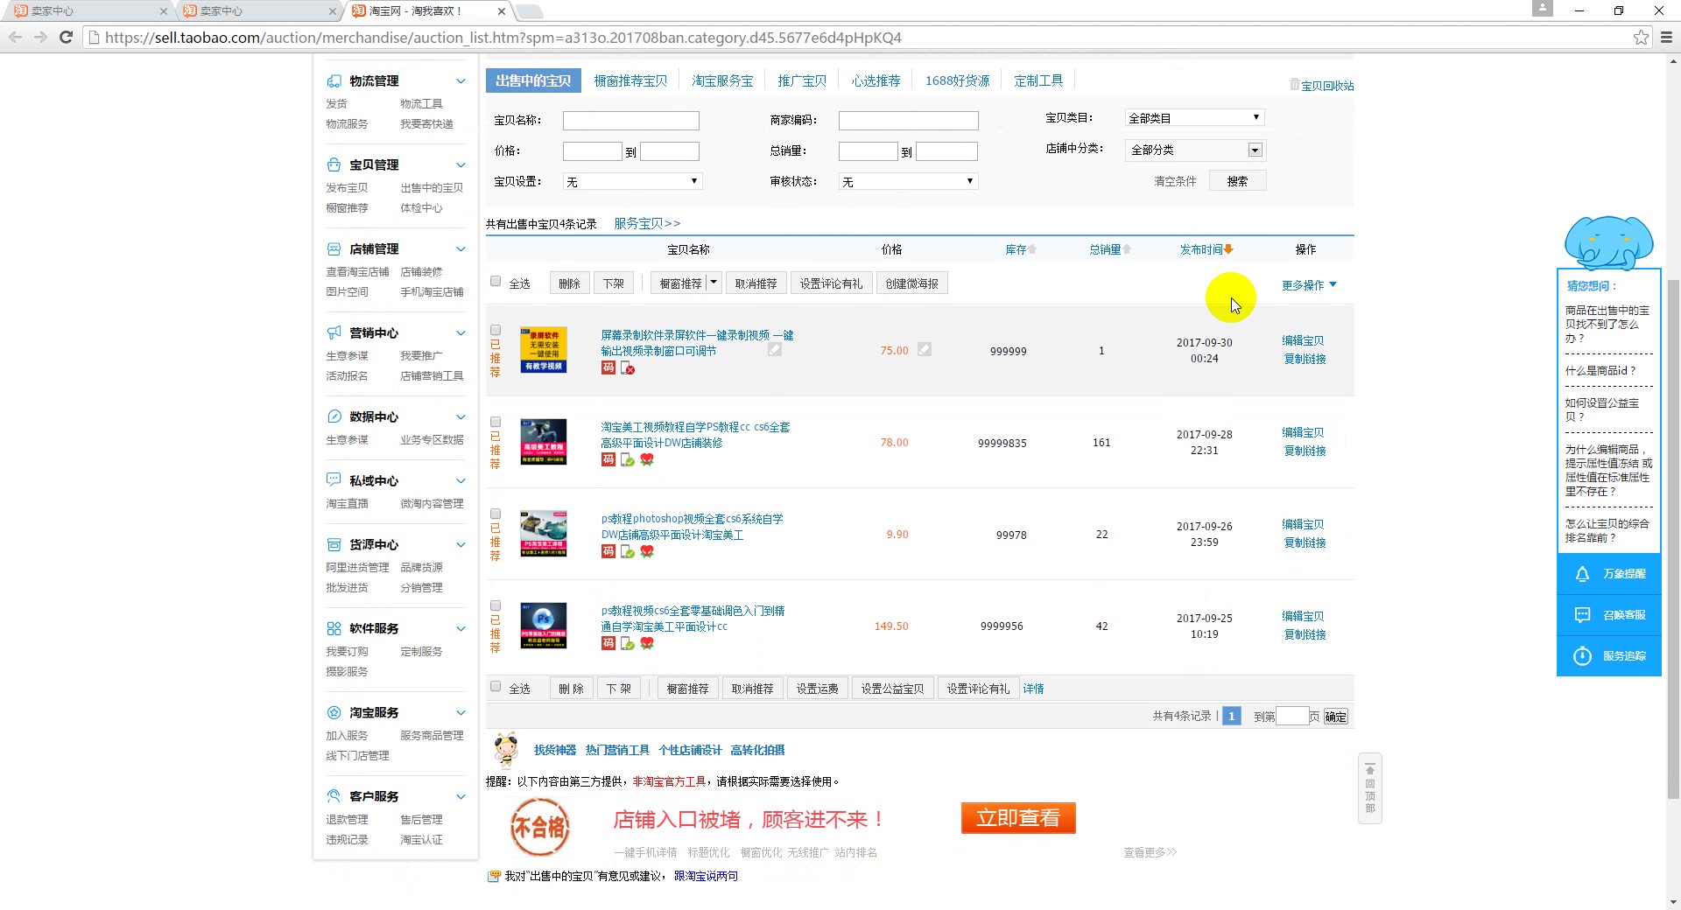This screenshot has width=1681, height=910.
Task: Click the 宝贝名称 input field
Action: [631, 121]
